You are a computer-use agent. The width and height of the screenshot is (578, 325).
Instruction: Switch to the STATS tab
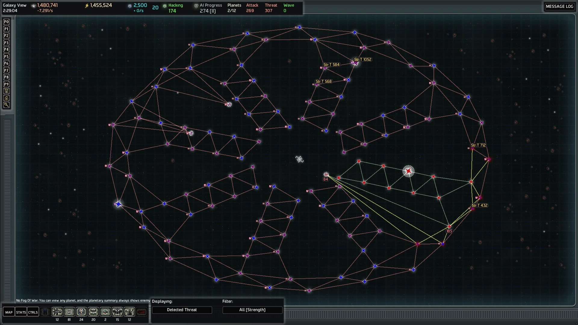21,312
